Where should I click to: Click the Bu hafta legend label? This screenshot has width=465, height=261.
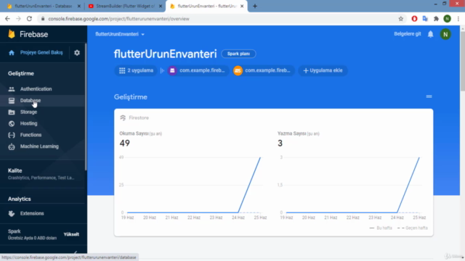384,228
